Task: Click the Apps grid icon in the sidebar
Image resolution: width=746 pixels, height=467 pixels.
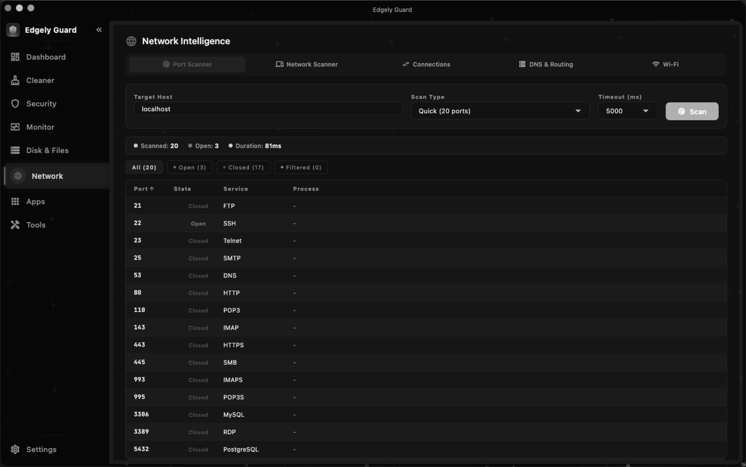Action: pos(15,202)
